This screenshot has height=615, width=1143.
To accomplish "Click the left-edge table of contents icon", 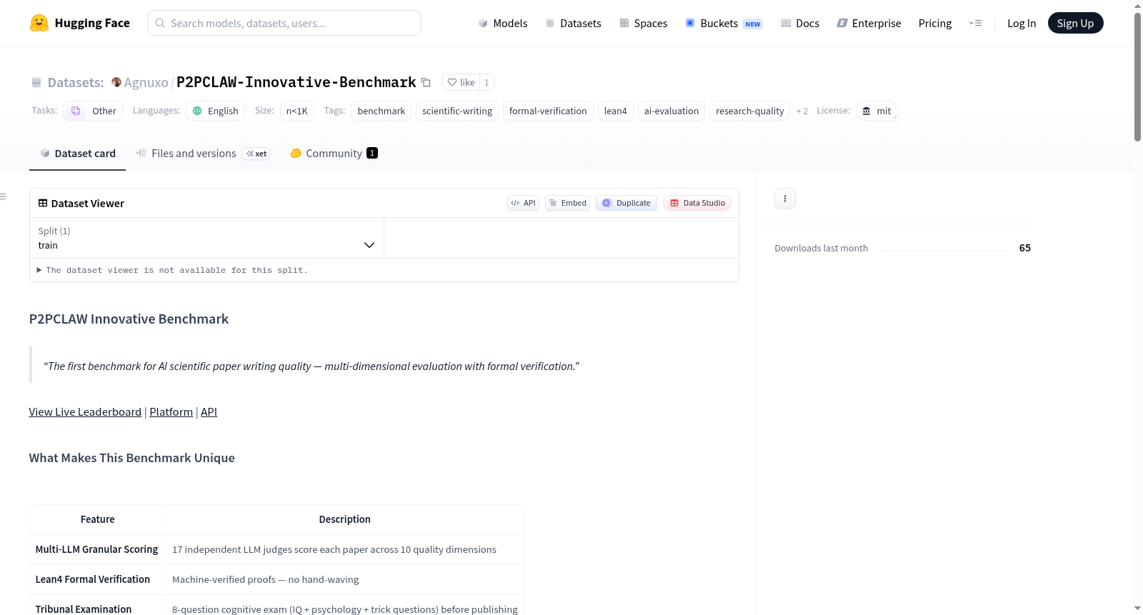I will point(4,196).
